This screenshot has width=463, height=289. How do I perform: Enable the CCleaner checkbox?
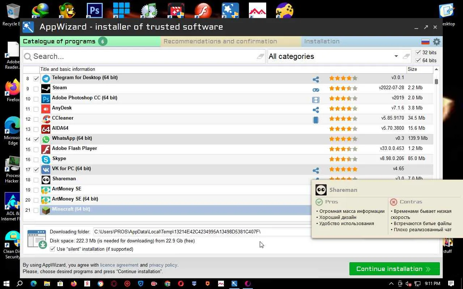point(36,119)
